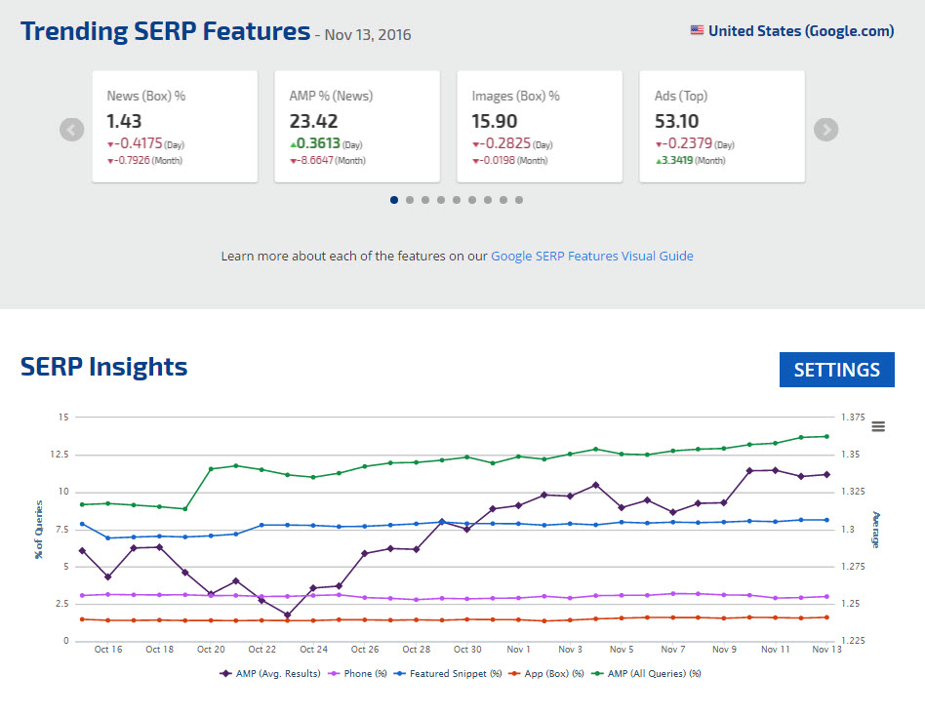Jump to the second carousel dot

tap(410, 200)
